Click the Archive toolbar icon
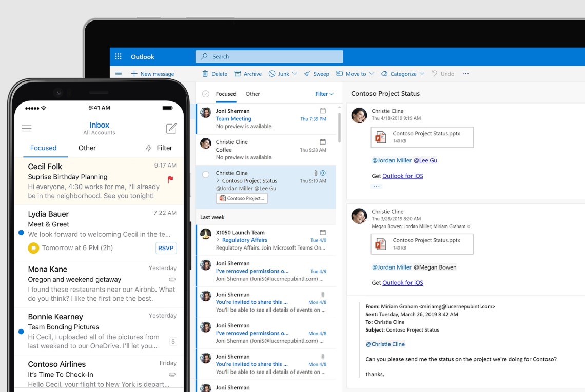 pos(238,74)
